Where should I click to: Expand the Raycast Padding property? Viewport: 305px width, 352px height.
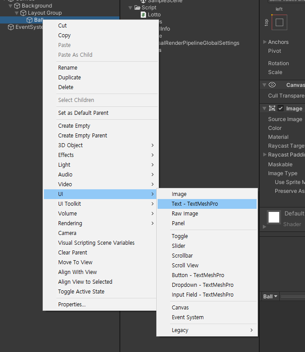(265, 155)
